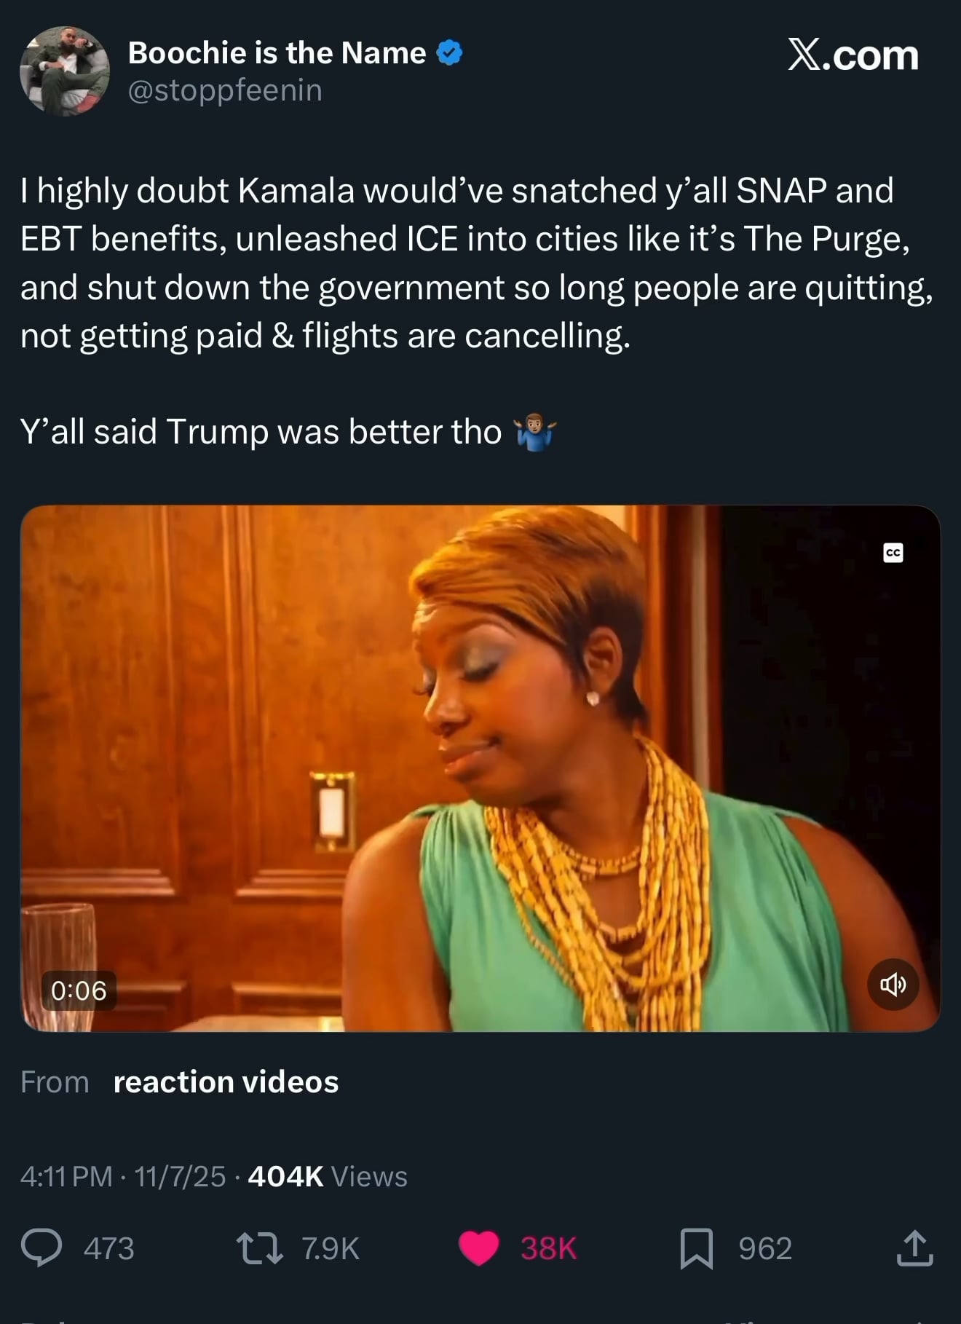This screenshot has height=1324, width=961.
Task: Click the blue verified badge
Action: pyautogui.click(x=449, y=53)
